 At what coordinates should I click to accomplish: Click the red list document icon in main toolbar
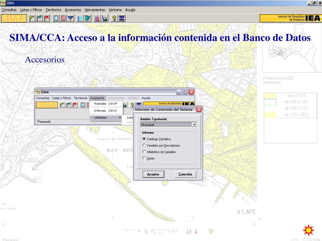point(63,18)
